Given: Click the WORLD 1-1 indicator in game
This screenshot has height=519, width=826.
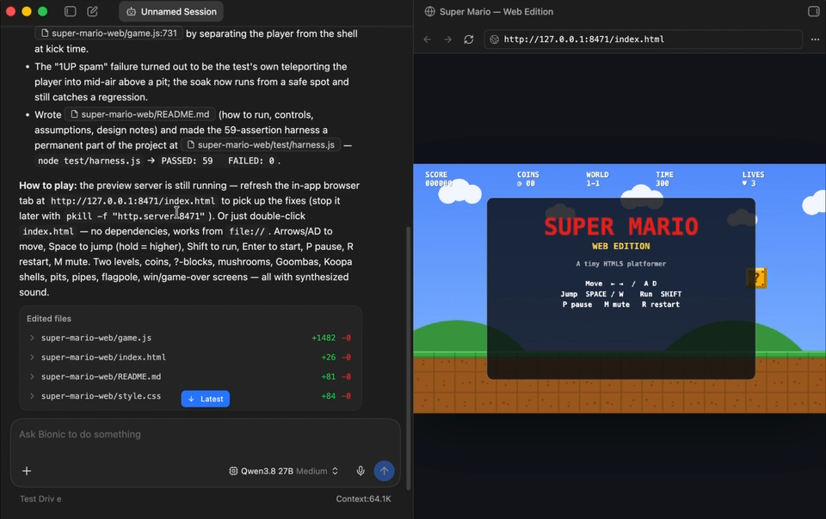Looking at the screenshot, I should [597, 179].
